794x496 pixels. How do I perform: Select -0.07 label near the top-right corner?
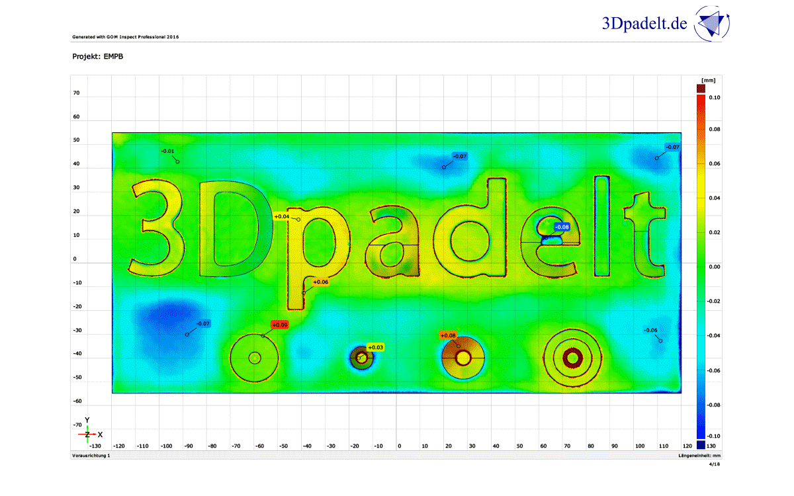(672, 147)
